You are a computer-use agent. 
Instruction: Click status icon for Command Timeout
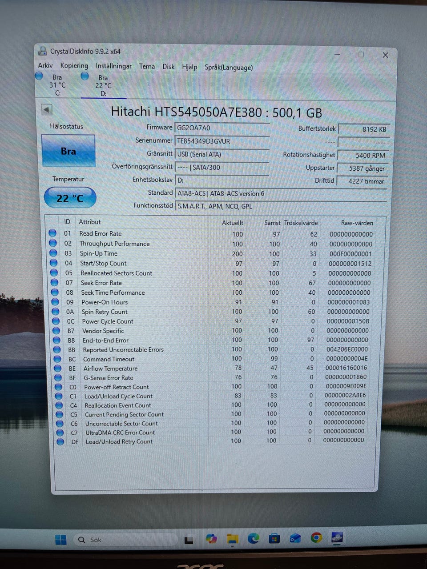(x=57, y=359)
